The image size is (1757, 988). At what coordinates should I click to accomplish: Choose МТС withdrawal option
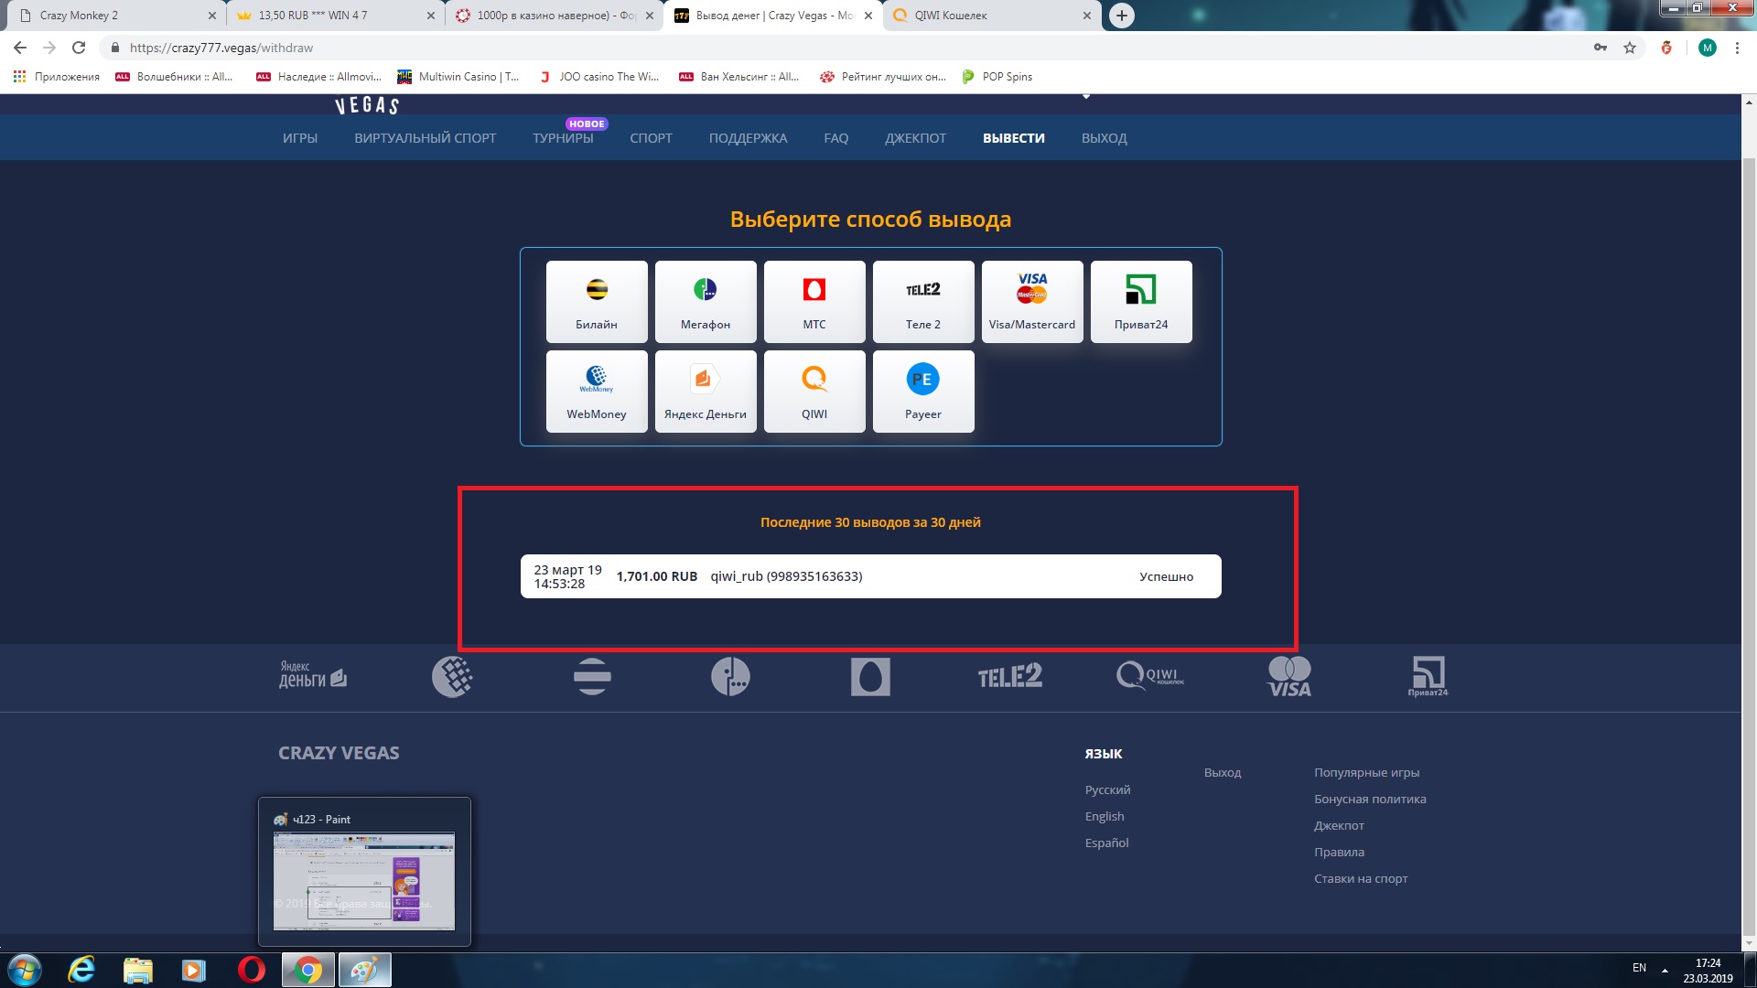[x=814, y=302]
